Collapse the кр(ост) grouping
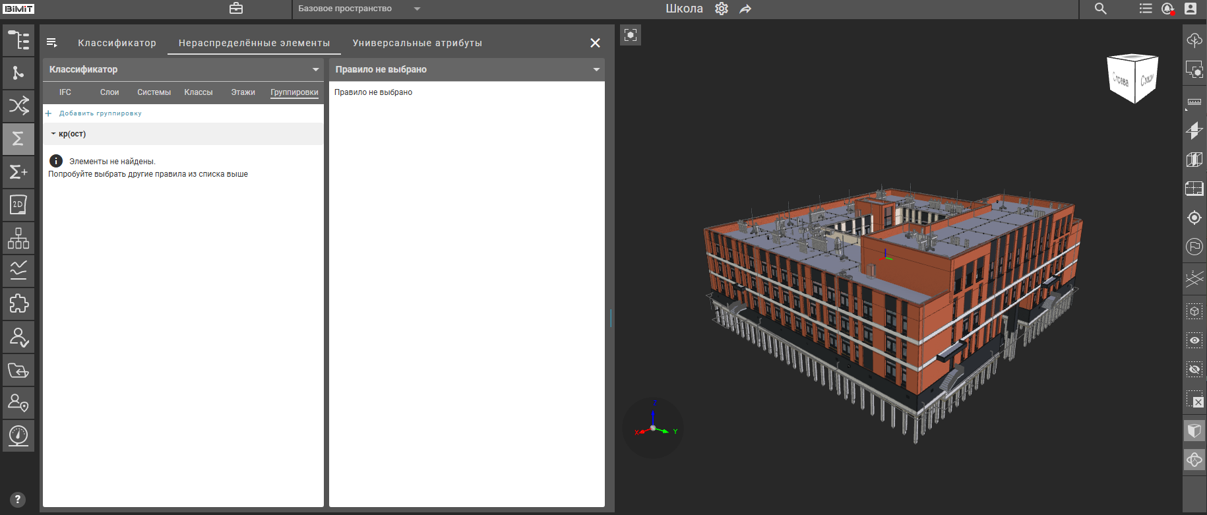The height and width of the screenshot is (515, 1207). [53, 134]
